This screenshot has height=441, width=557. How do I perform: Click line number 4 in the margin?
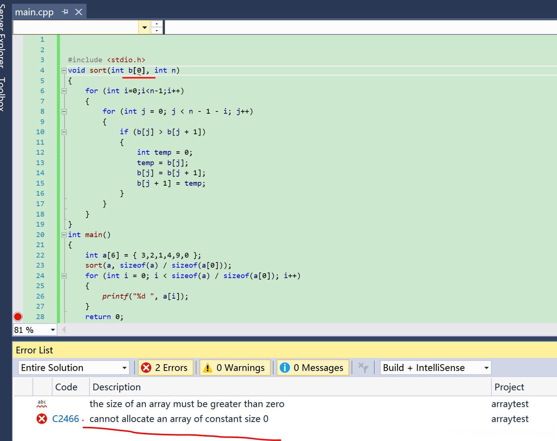point(42,70)
